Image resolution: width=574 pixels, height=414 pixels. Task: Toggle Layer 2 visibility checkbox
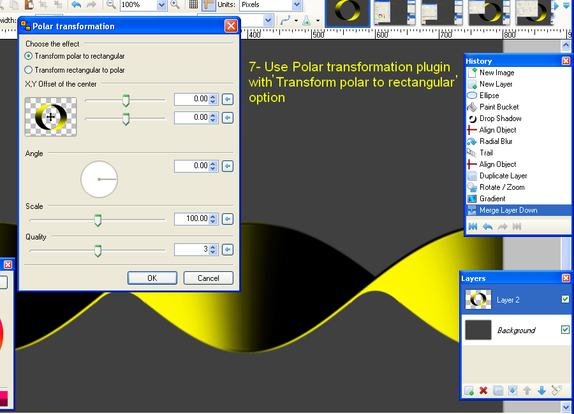click(x=565, y=299)
